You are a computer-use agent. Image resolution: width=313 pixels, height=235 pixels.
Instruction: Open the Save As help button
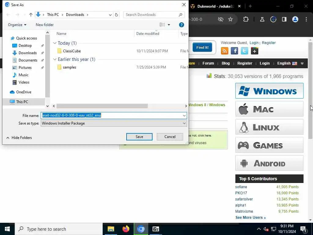tap(182, 25)
